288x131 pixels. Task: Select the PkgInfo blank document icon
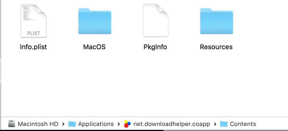156,20
